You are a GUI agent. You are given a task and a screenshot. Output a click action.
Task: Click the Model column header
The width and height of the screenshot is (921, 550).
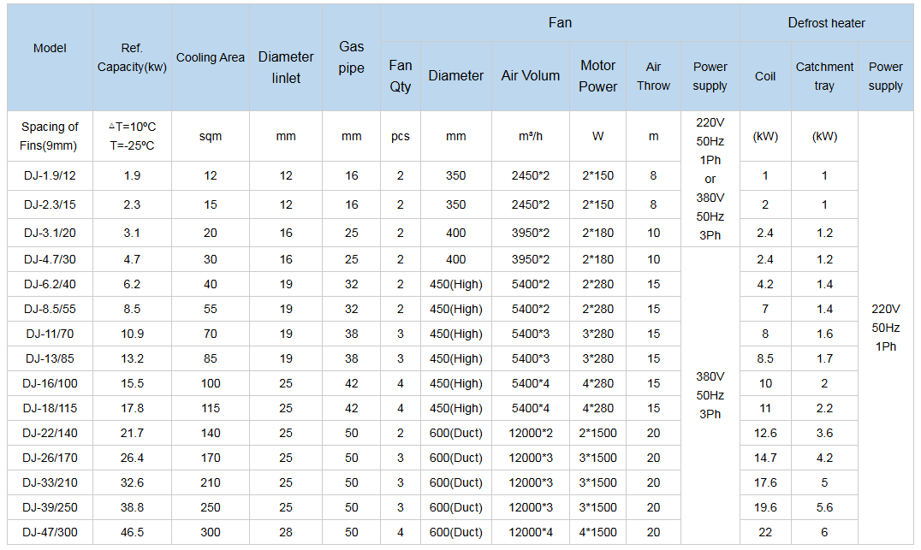(x=50, y=49)
